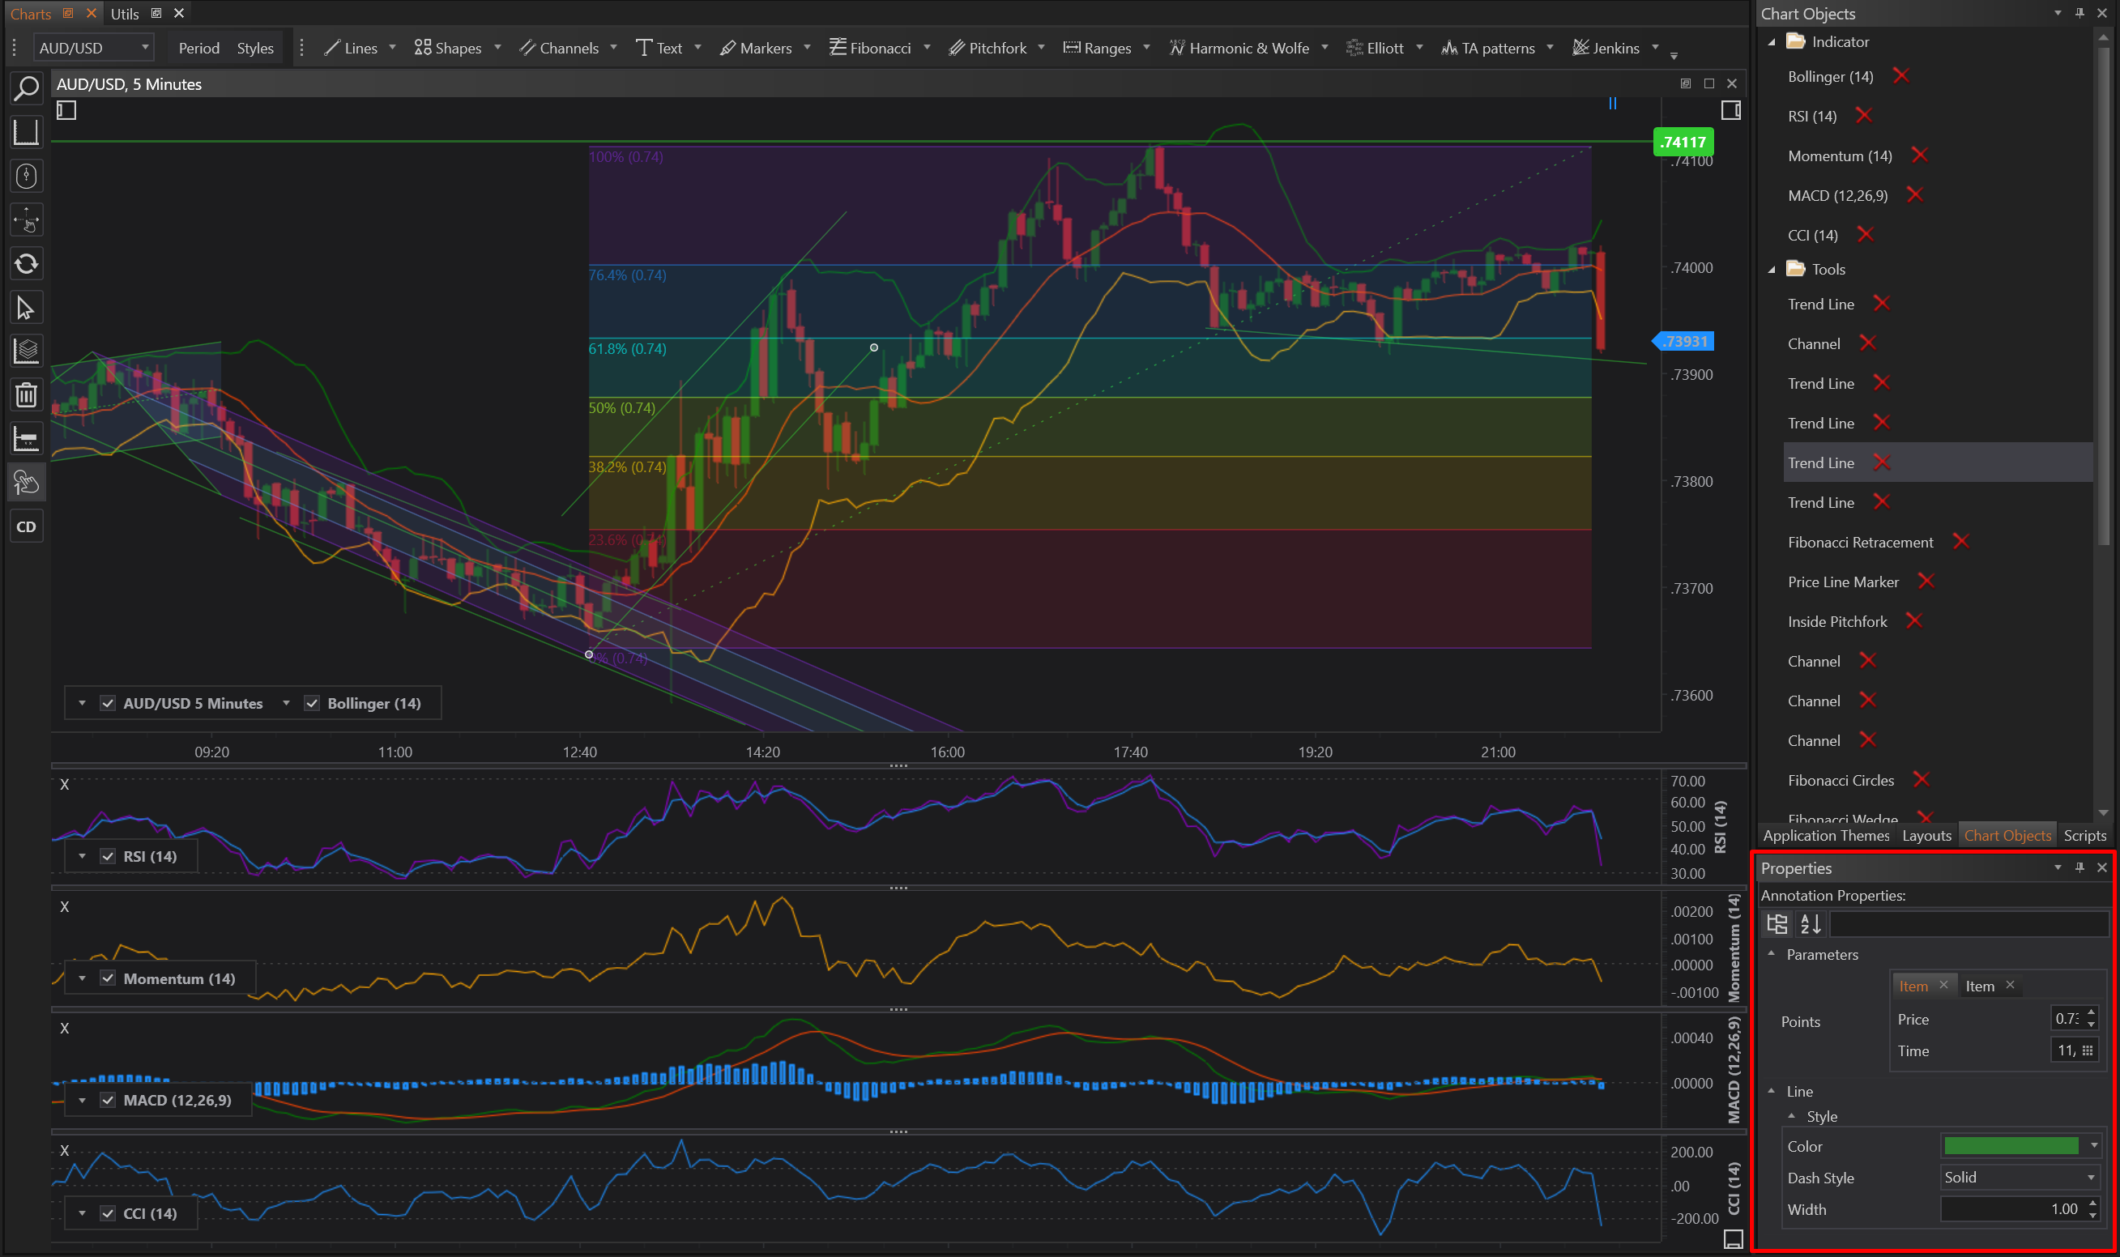
Task: Click the magnifier zoom tool icon
Action: [26, 88]
